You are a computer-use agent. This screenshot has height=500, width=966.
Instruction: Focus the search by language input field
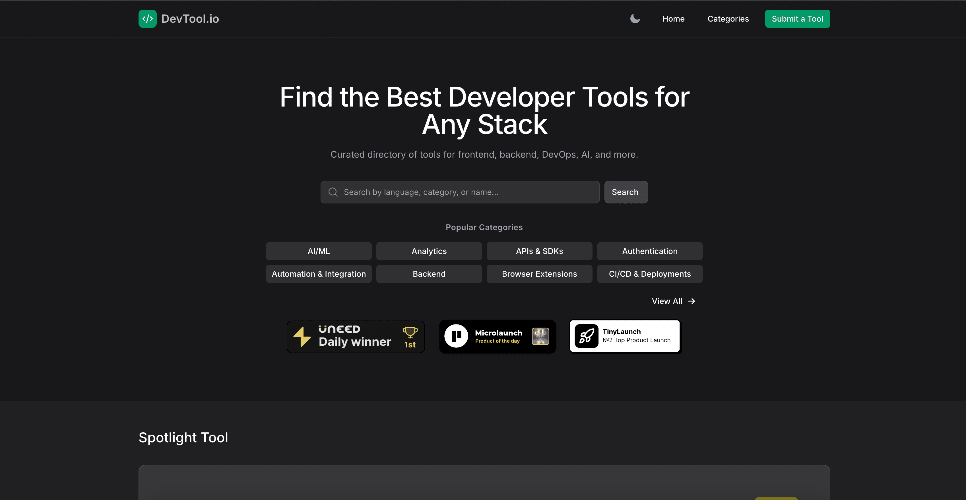[460, 192]
